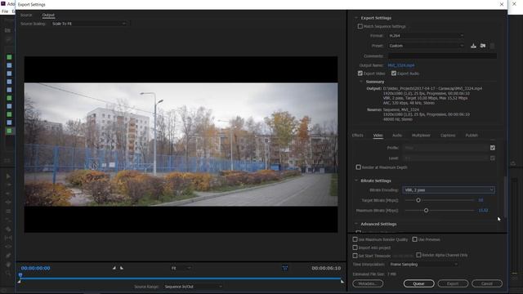Collapse the Export Settings section

pyautogui.click(x=356, y=18)
